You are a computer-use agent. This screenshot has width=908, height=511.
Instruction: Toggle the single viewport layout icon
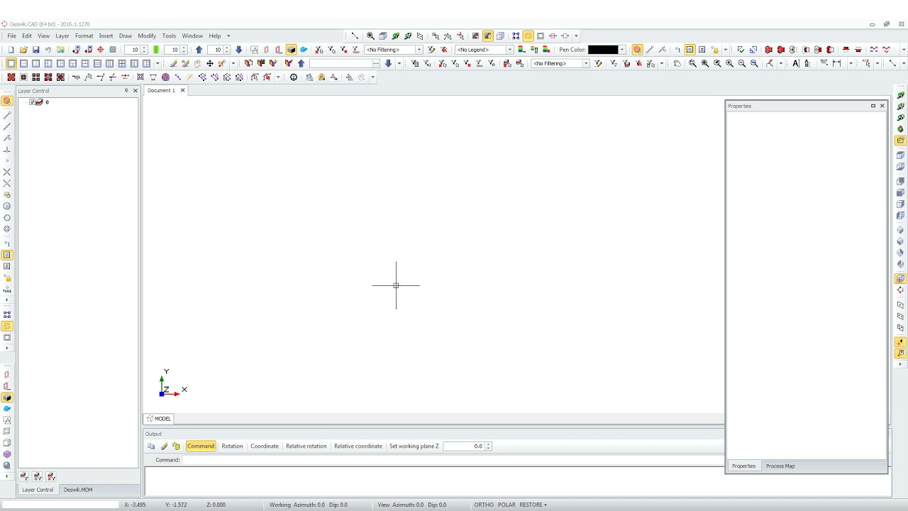coord(11,63)
